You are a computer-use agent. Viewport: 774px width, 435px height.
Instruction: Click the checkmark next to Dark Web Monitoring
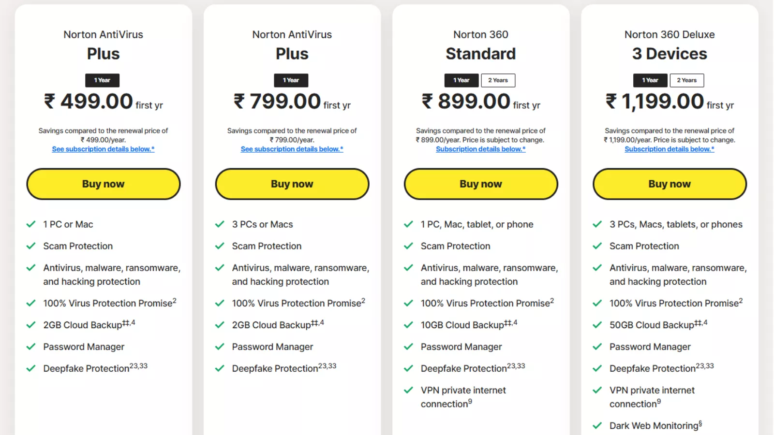pos(597,425)
